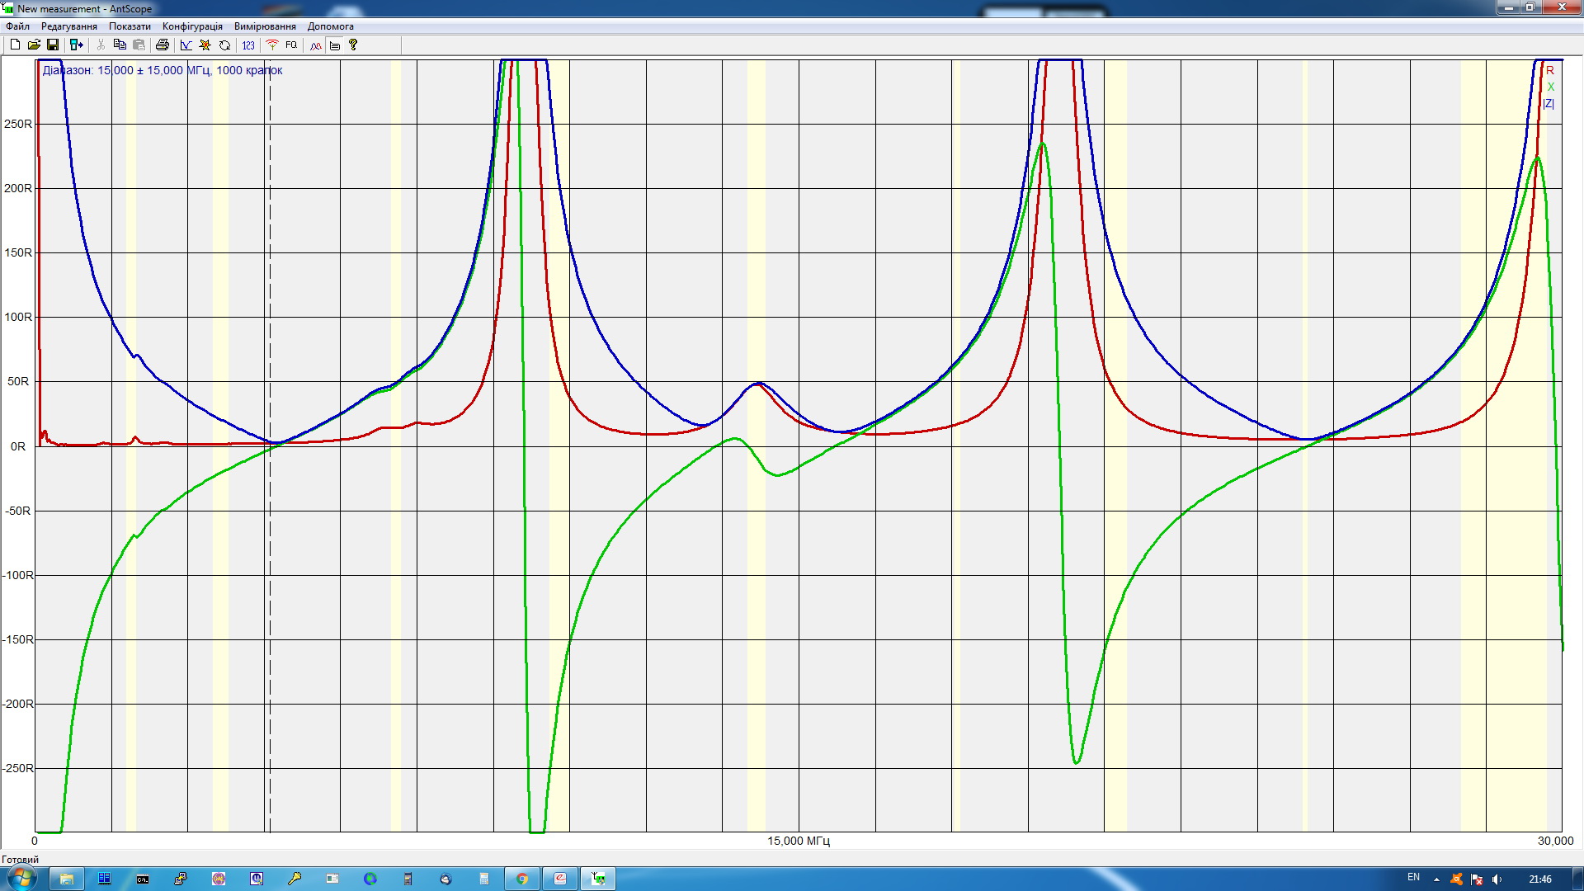Click the Copy icon in toolbar

pos(120,45)
